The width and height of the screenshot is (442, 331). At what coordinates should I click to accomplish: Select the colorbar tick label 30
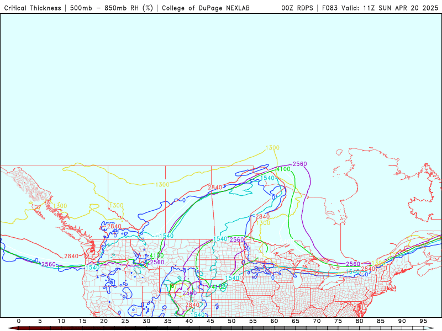click(146, 321)
